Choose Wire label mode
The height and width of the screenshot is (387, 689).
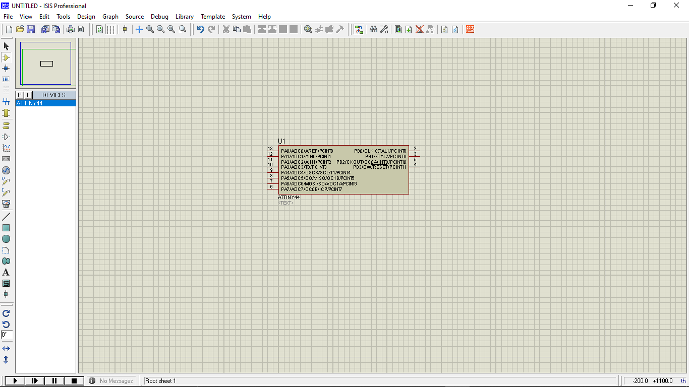(6, 79)
